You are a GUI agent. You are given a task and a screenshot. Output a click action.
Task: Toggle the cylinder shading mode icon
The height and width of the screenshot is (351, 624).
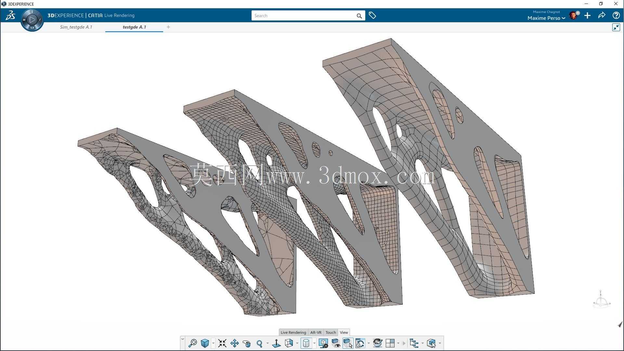tap(306, 343)
